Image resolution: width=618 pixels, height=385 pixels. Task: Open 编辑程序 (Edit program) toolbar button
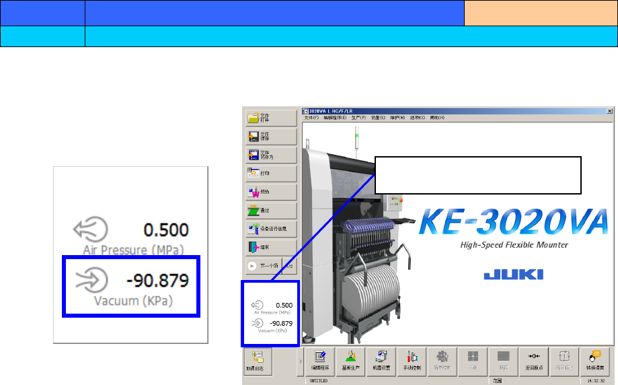[319, 361]
